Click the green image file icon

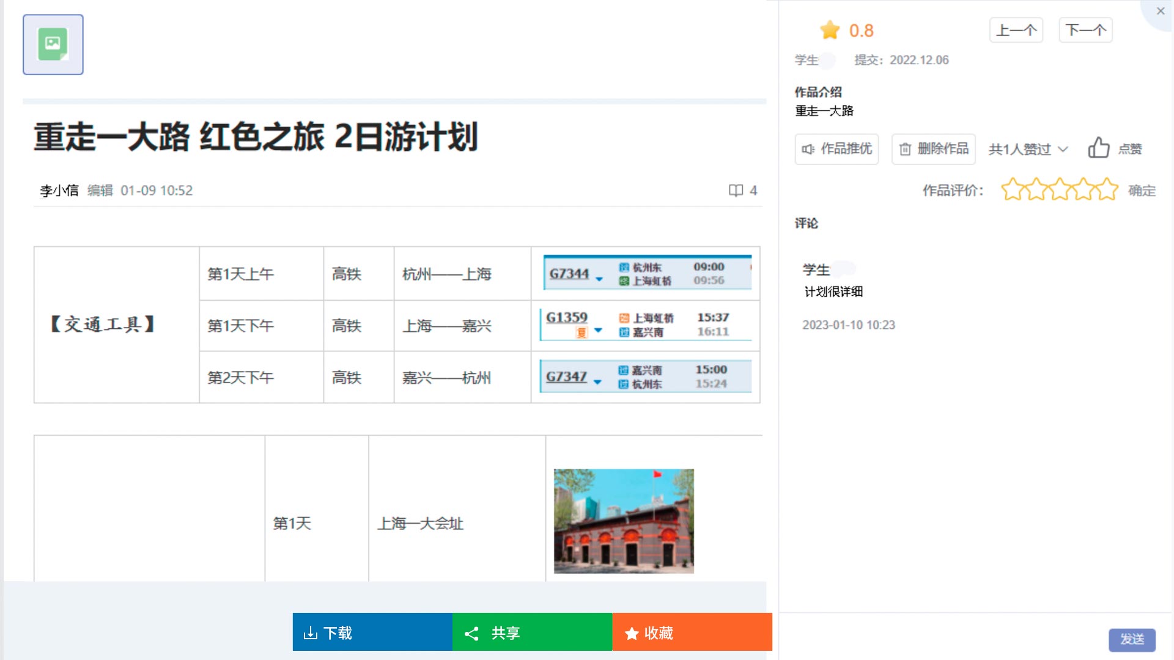[53, 44]
